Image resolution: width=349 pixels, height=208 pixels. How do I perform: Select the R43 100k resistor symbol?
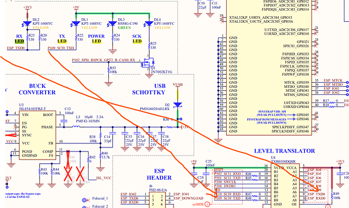(x=39, y=171)
